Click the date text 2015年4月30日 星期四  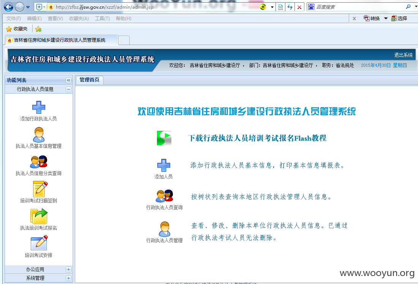point(384,66)
